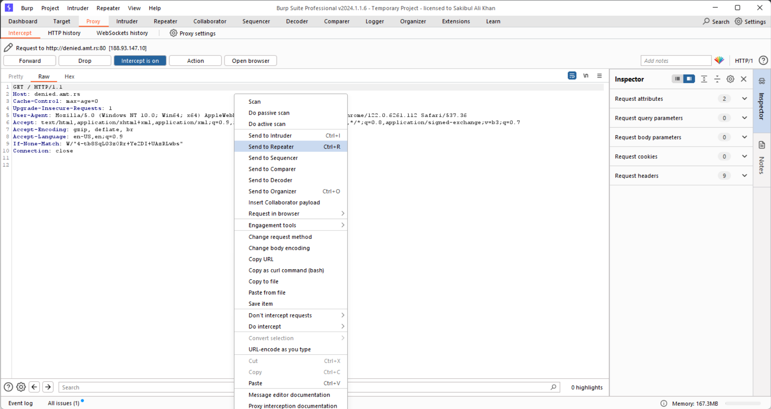The image size is (771, 409).
Task: Open the Engagement tools submenu
Action: pyautogui.click(x=291, y=225)
